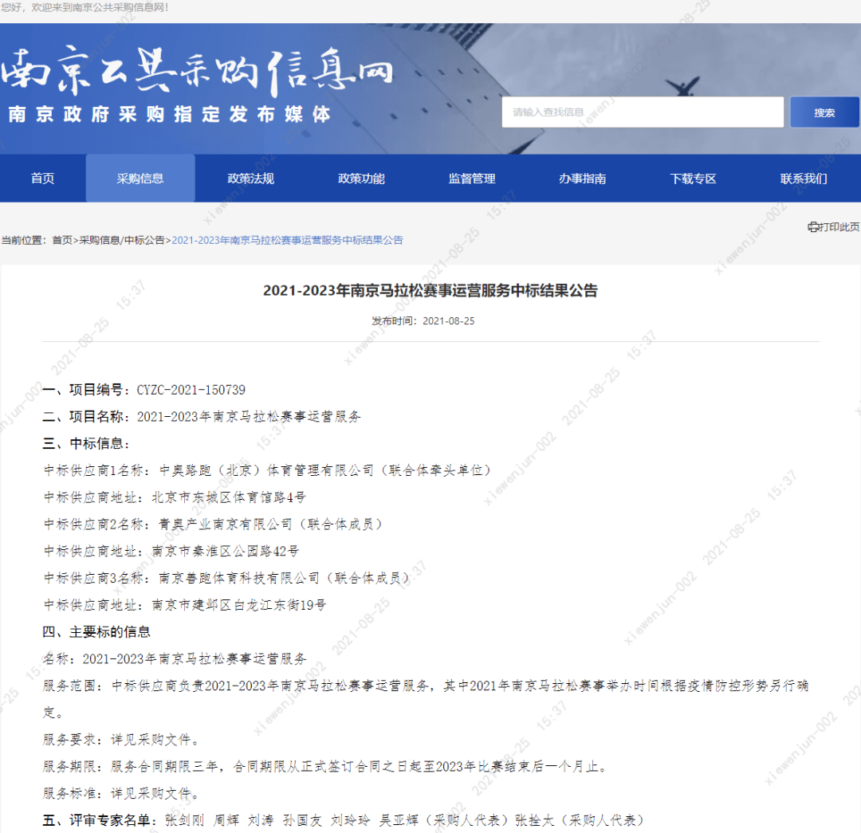Click the supplier name 青奥产业南京有限公司
Screen dimensions: 861x833
click(x=226, y=525)
